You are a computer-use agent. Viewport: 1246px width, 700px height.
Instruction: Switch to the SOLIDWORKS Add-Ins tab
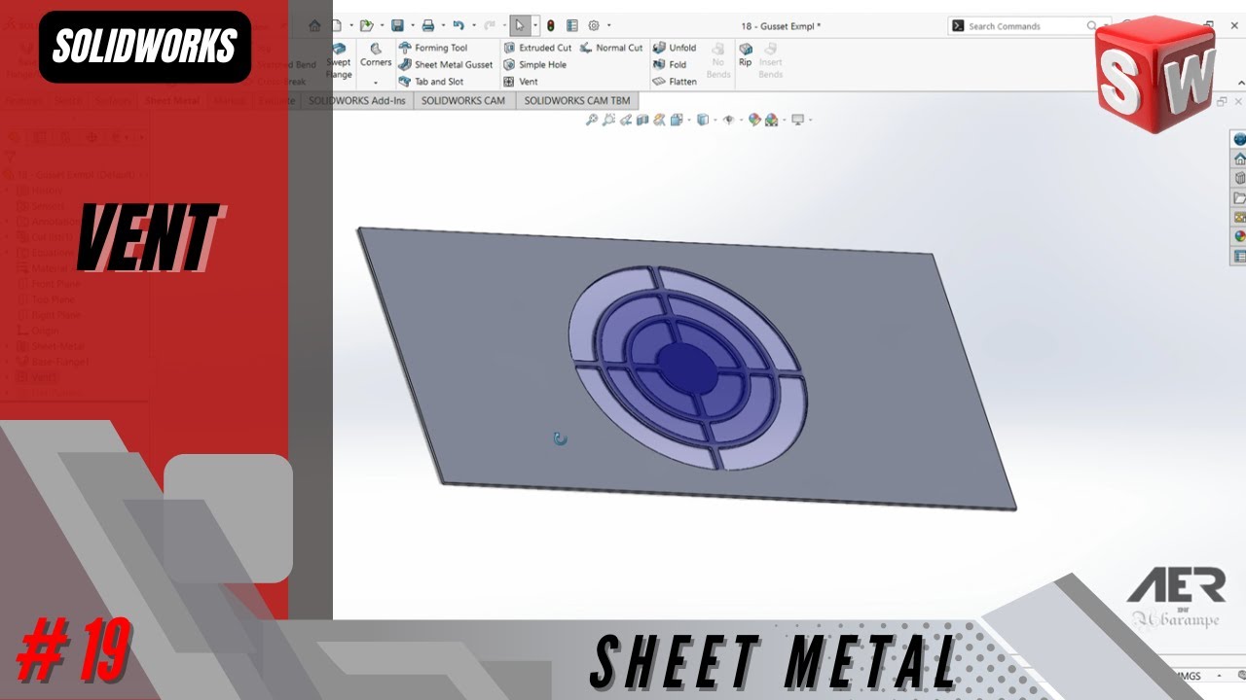tap(357, 100)
